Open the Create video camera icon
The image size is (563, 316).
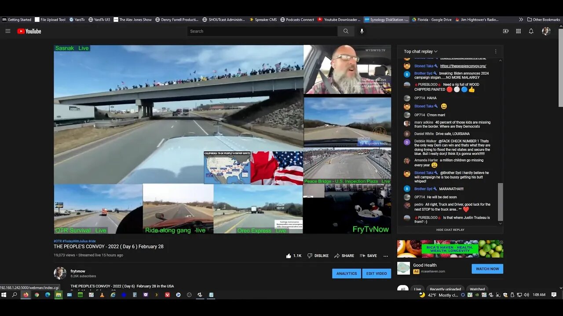(x=506, y=31)
